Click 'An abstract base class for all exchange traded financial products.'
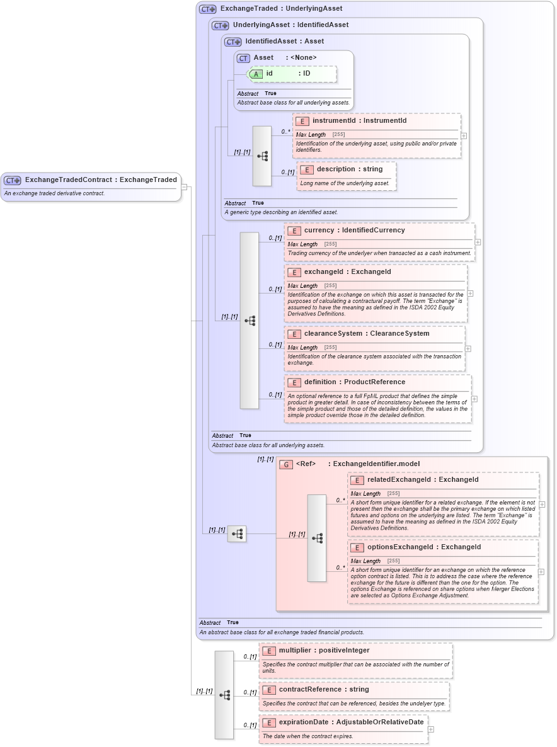 (x=282, y=632)
